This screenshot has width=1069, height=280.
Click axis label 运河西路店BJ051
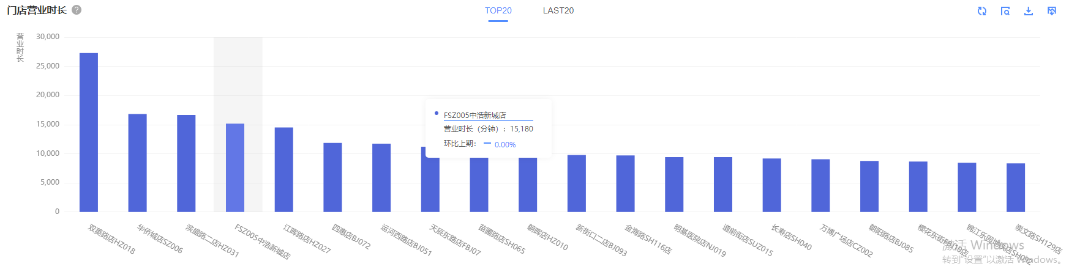(x=406, y=240)
